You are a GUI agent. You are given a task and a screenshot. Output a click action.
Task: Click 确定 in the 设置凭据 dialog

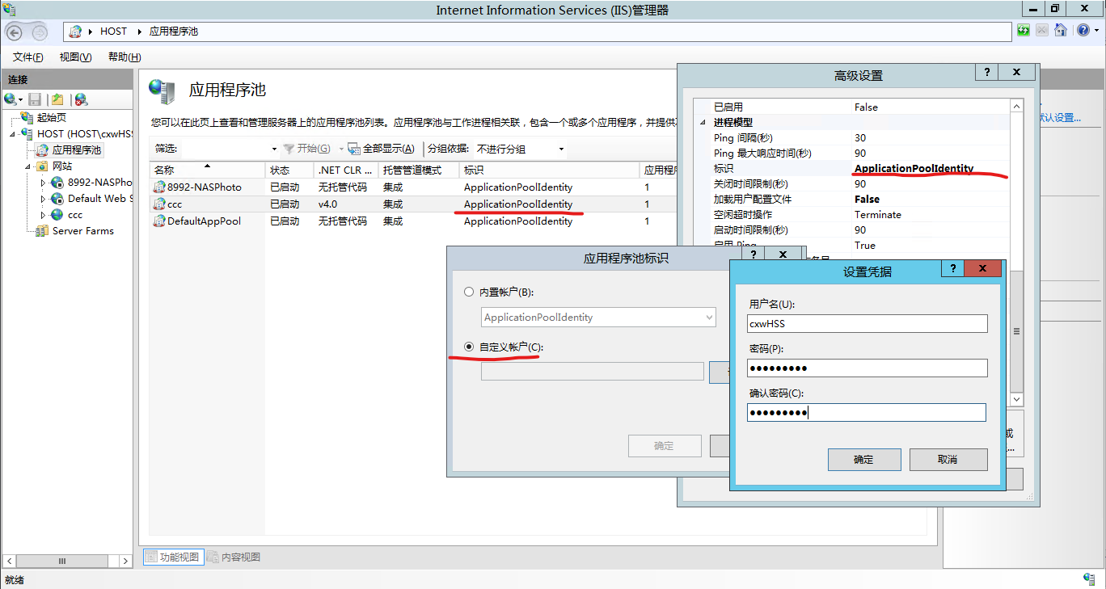point(863,460)
